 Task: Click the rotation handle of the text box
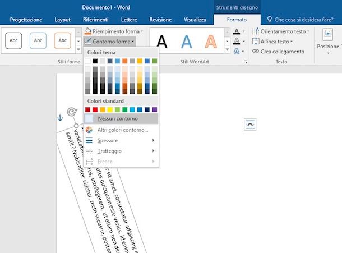(72, 112)
